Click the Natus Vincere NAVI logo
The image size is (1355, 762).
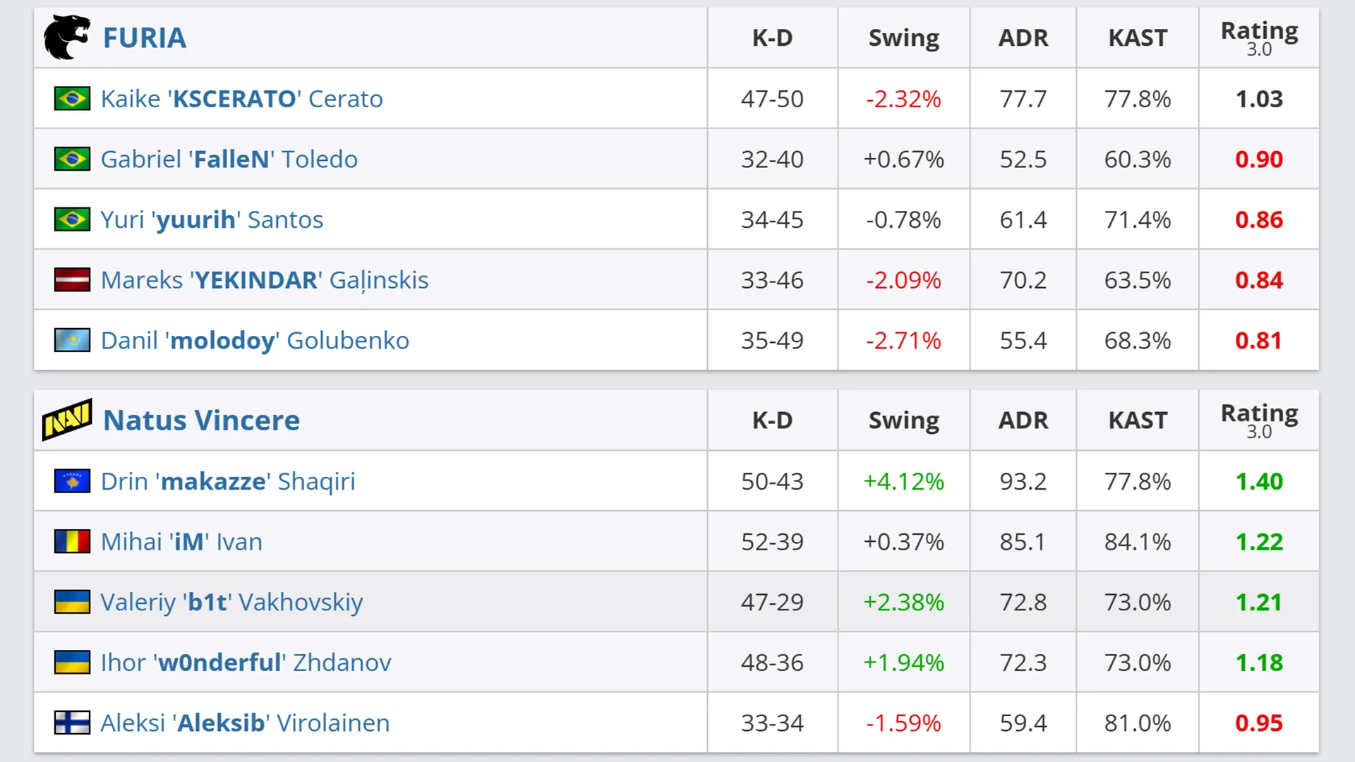[x=67, y=420]
